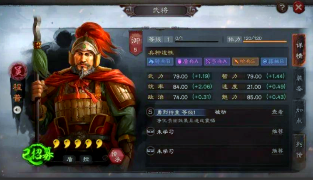This screenshot has height=180, width=313.
Task: Play 程普 voice with speaker icon
Action: click(17, 110)
